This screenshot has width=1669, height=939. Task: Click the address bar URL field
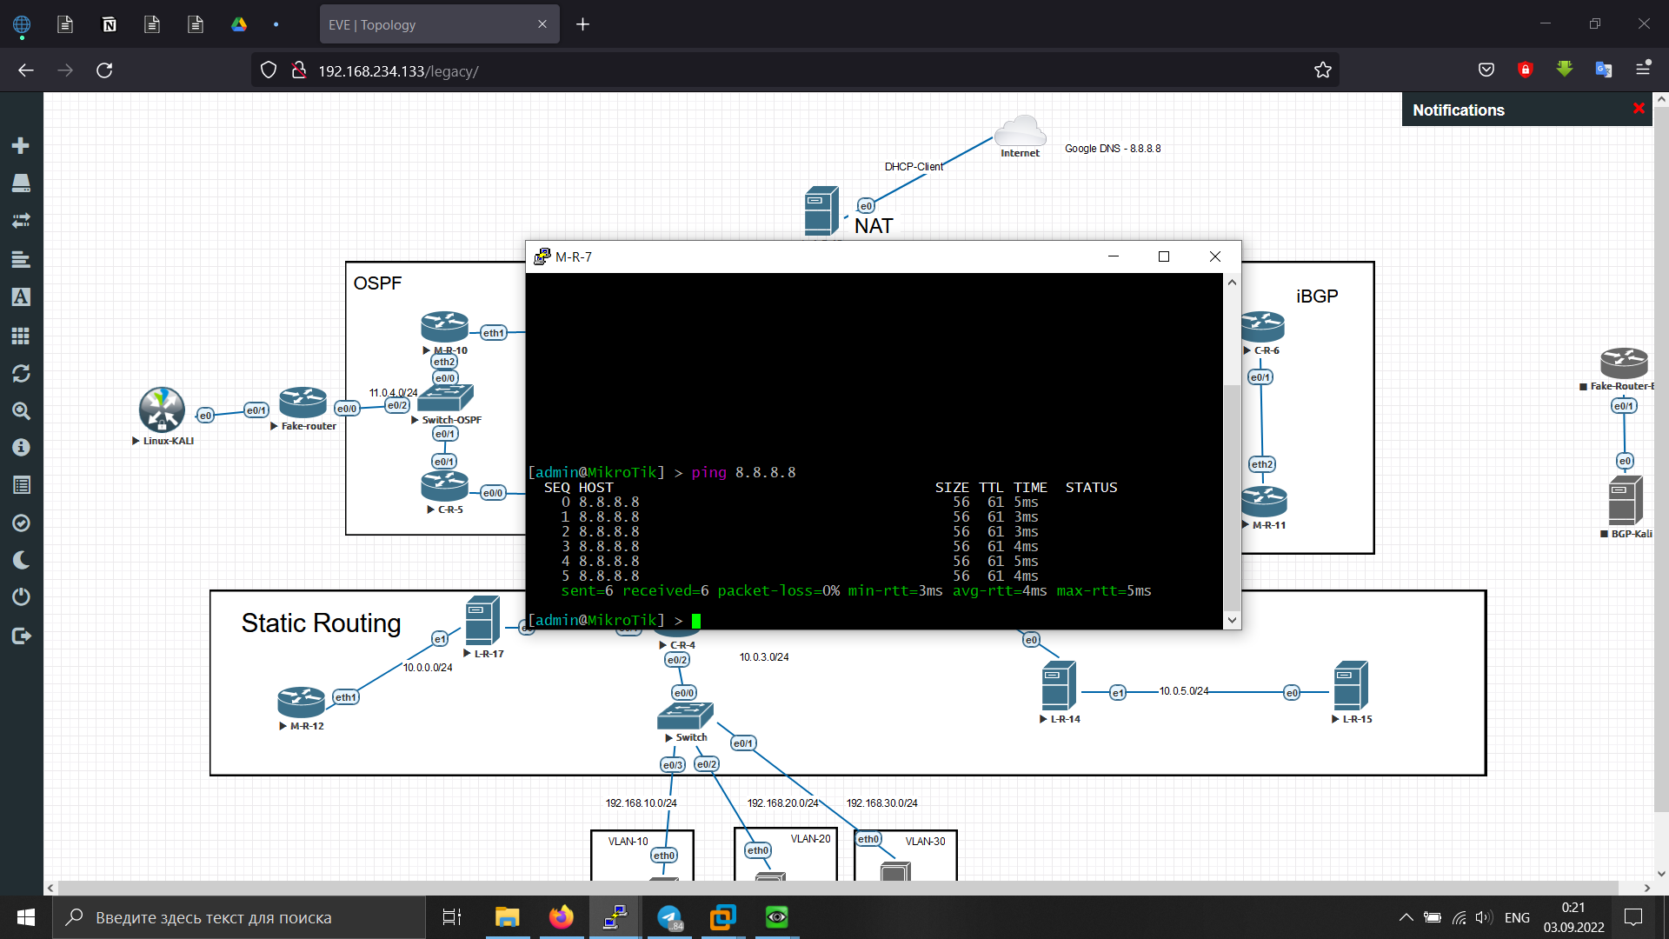click(795, 70)
